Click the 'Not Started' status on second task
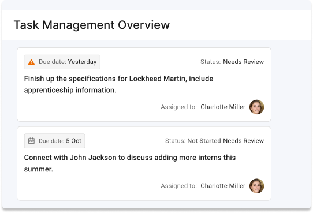 pos(204,141)
